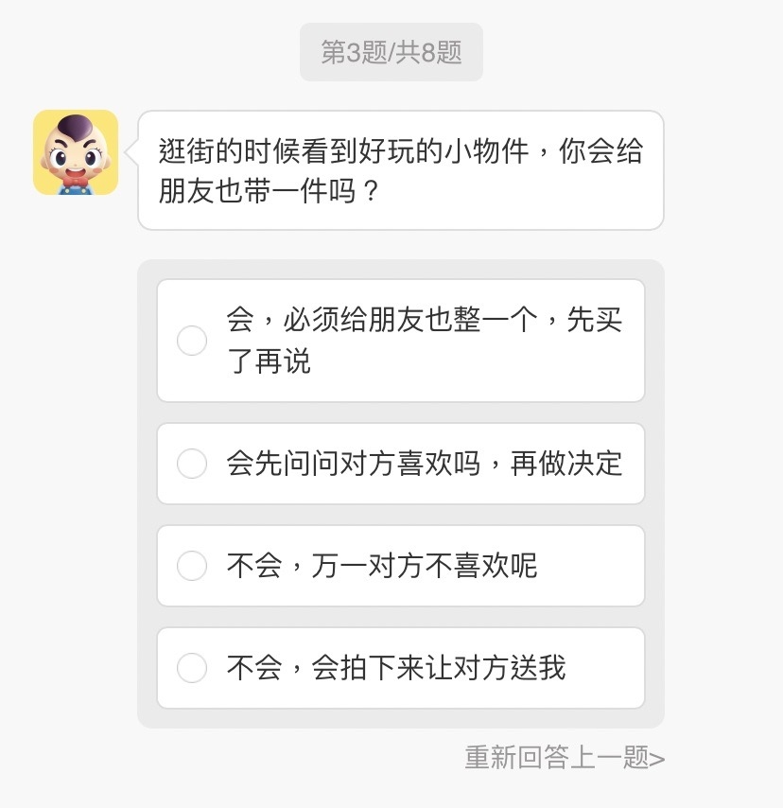Tap the text 会先问问对方喜欢吗，再做决定
This screenshot has width=783, height=808.
click(x=424, y=464)
